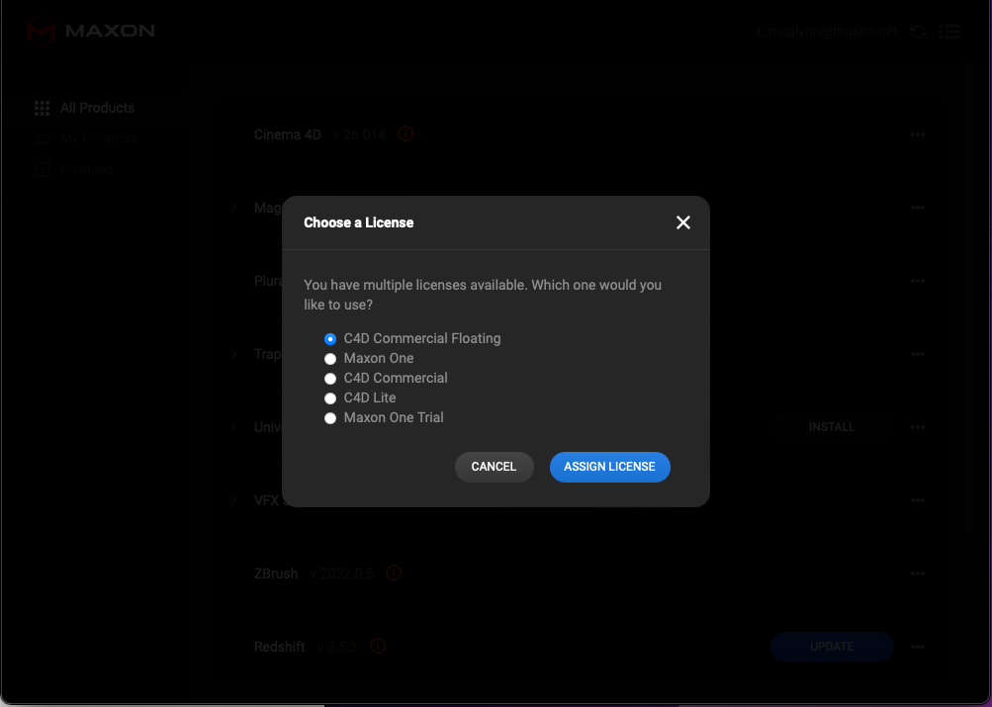This screenshot has width=992, height=707.
Task: Click the refresh icon in top bar
Action: click(x=918, y=31)
